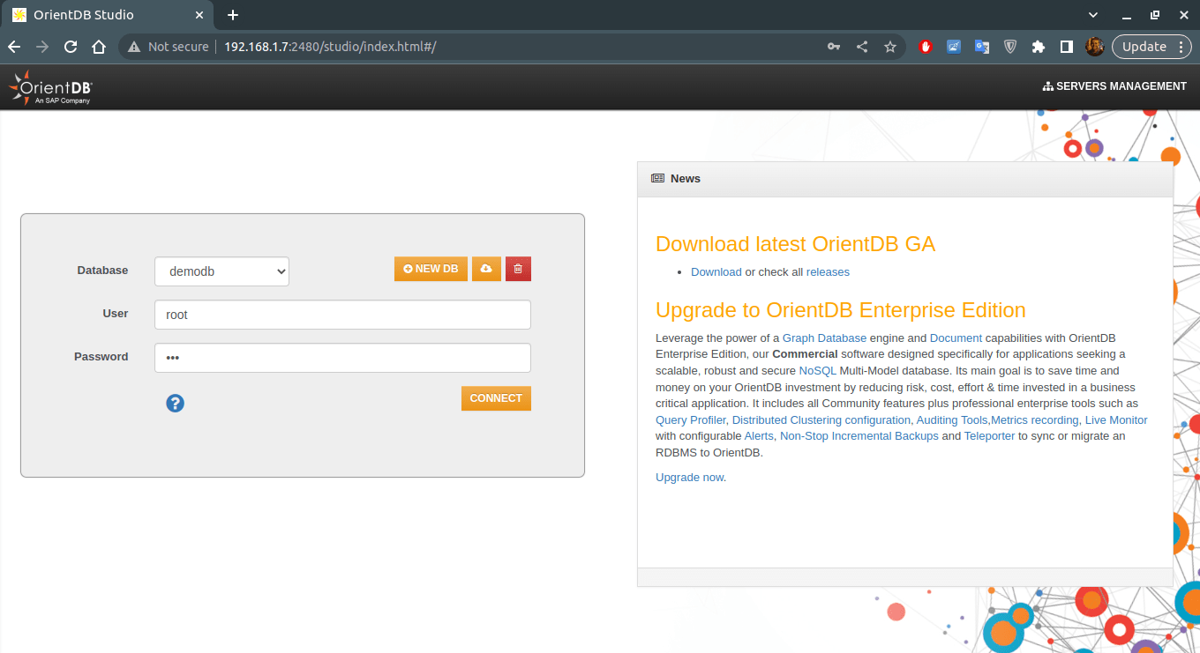The width and height of the screenshot is (1200, 653).
Task: Open the Google Translate extension icon
Action: 982,47
